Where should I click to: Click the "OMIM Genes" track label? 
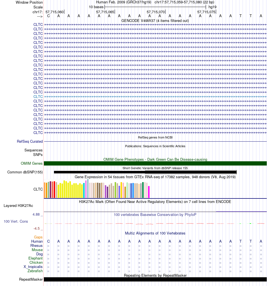coord(32,164)
